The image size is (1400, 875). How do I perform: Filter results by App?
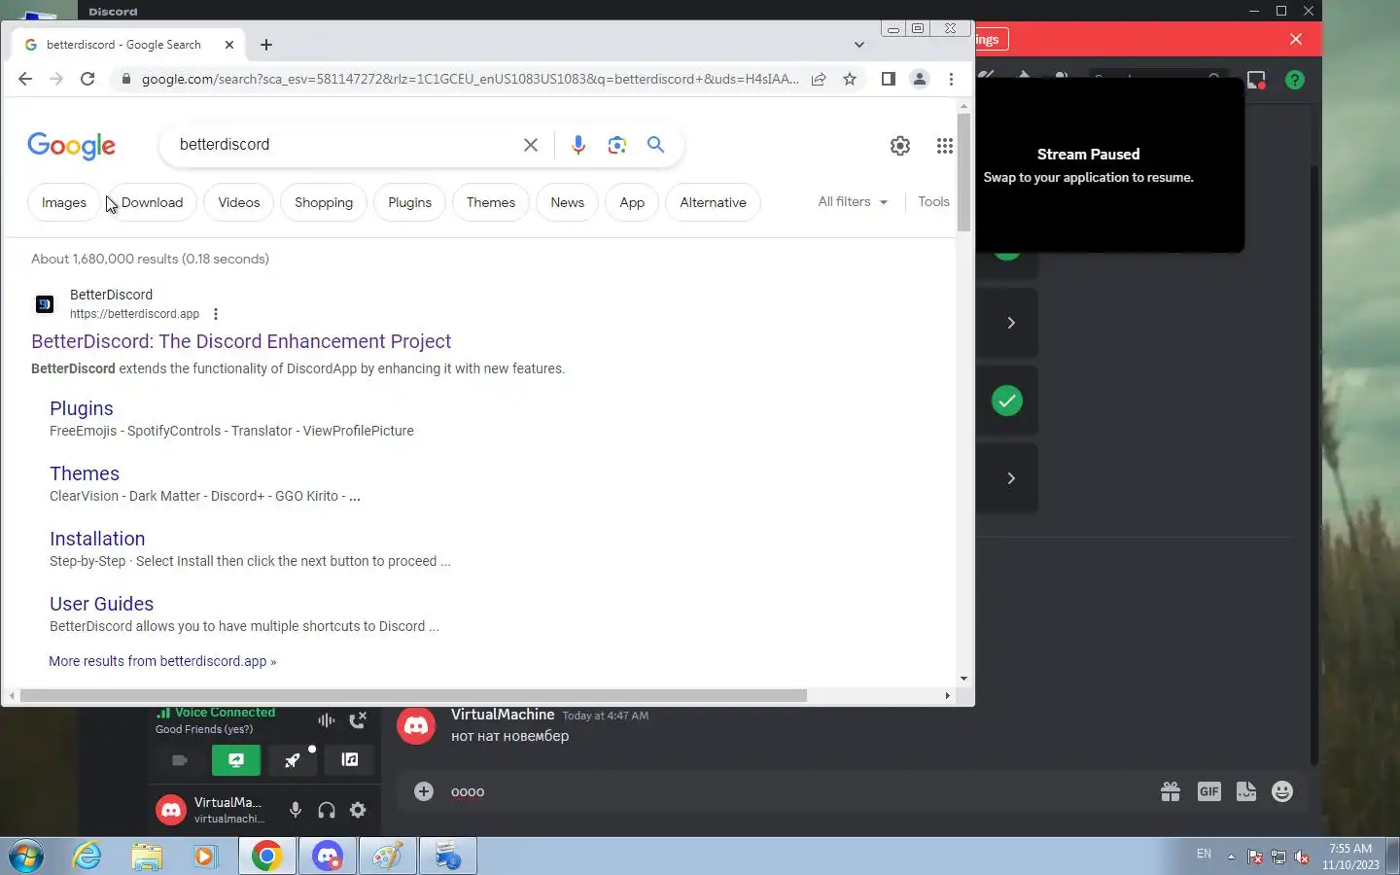[632, 202]
